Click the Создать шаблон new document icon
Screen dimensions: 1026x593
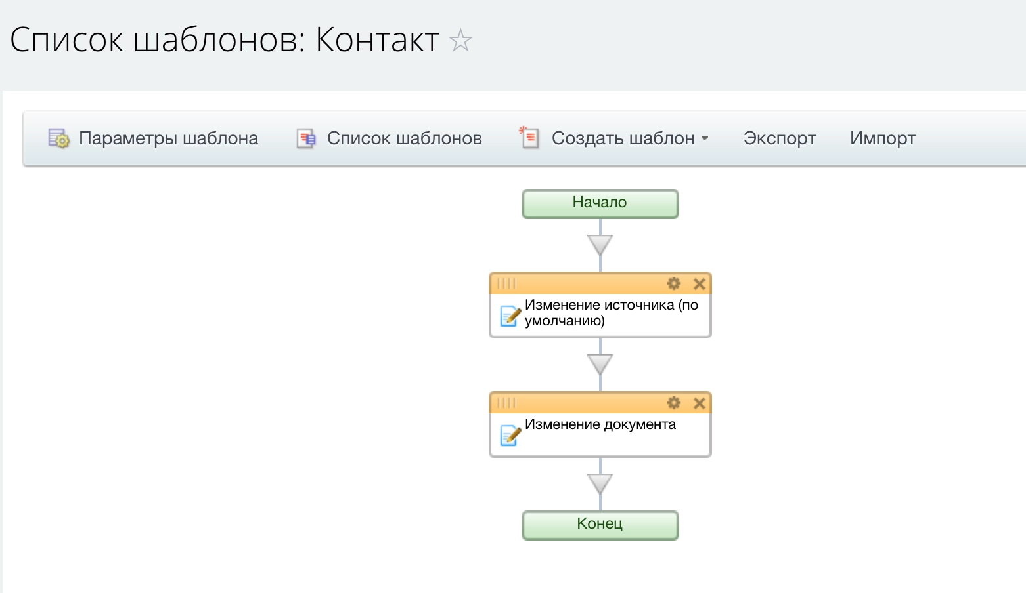[529, 138]
